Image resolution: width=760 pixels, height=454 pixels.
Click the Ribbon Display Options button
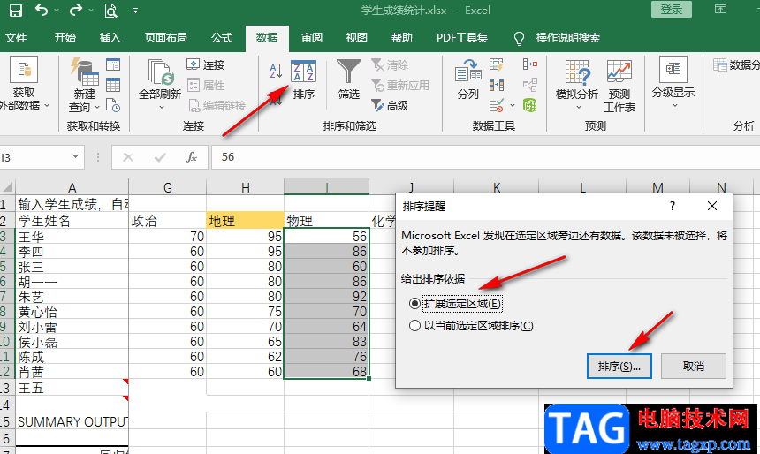(721, 9)
